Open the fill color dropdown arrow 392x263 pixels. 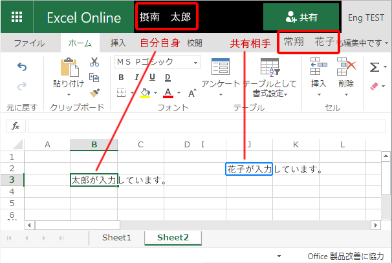(155, 93)
